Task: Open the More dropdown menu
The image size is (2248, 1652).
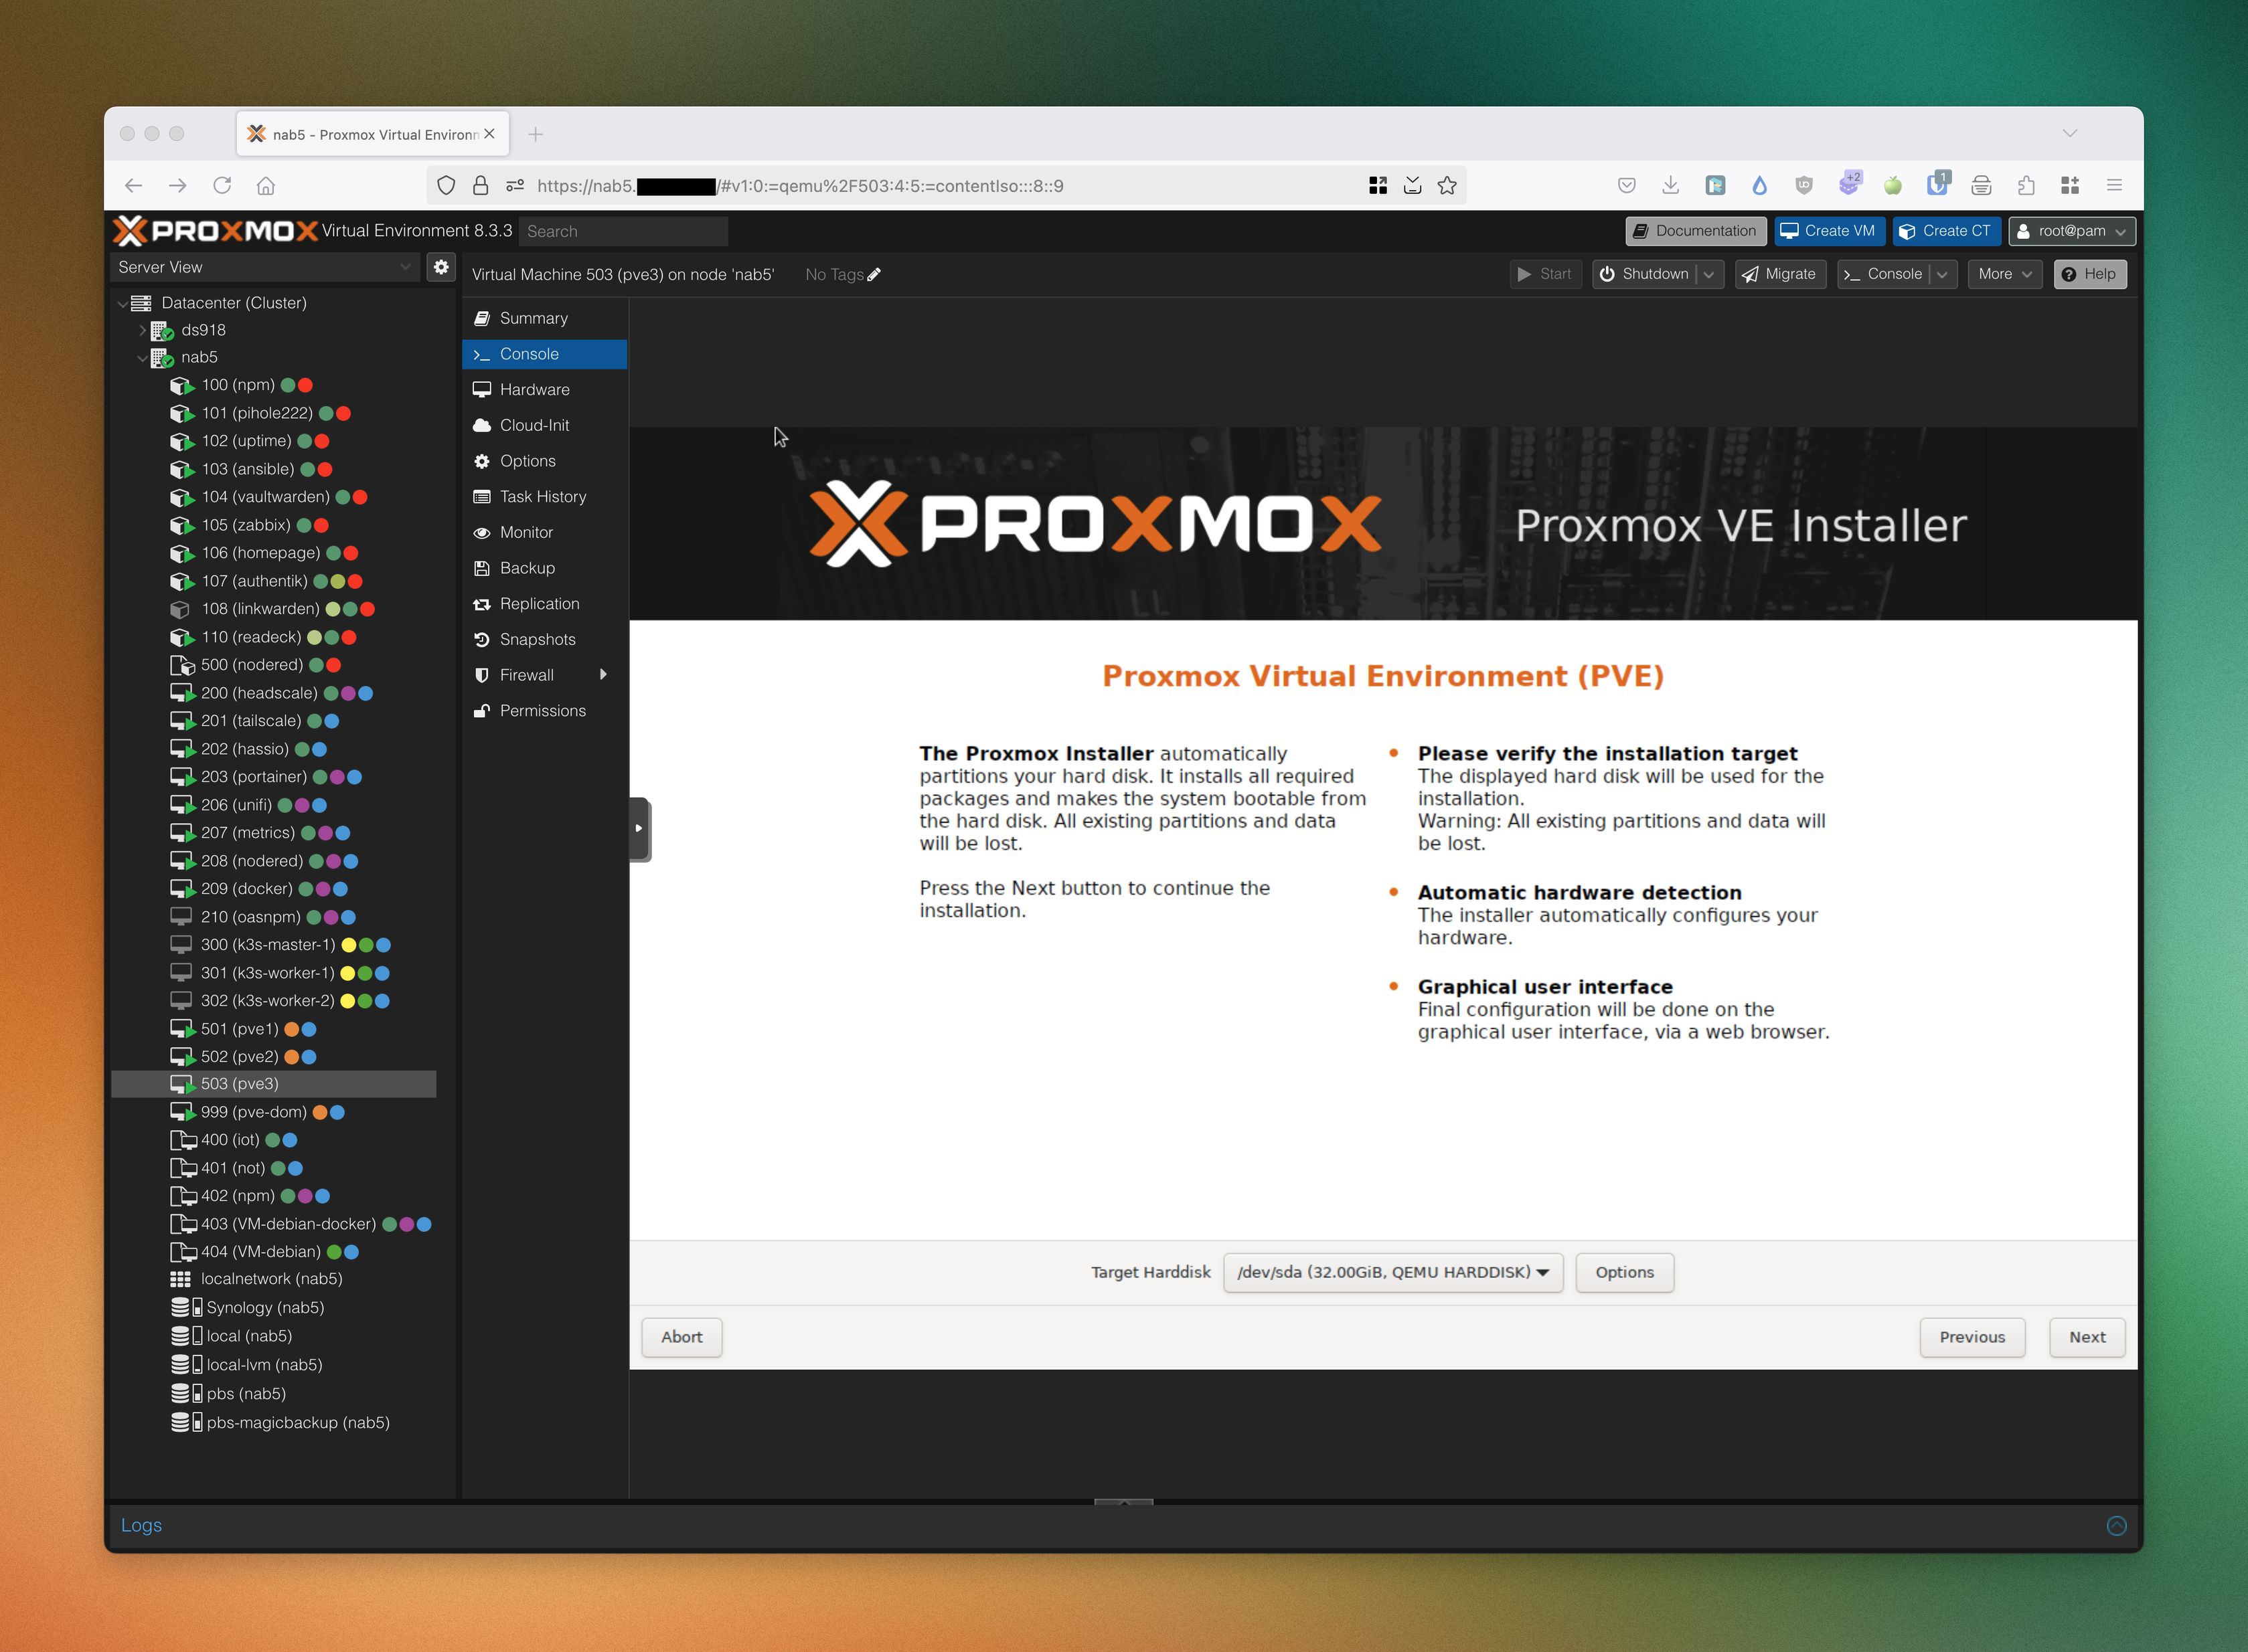Action: tap(2004, 274)
